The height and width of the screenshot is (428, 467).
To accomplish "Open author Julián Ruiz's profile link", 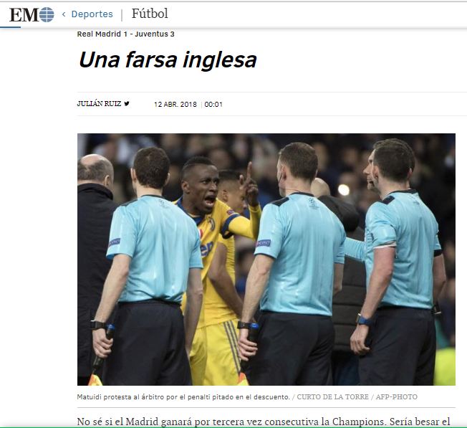I will pyautogui.click(x=99, y=104).
